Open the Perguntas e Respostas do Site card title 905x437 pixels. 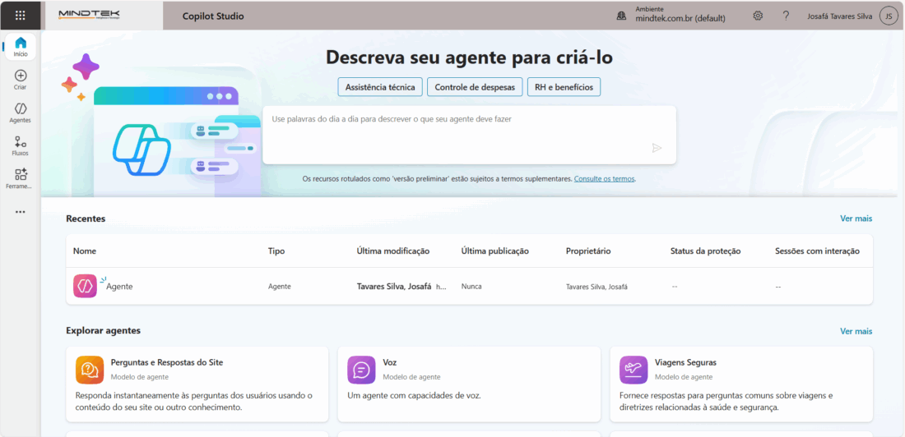point(167,362)
